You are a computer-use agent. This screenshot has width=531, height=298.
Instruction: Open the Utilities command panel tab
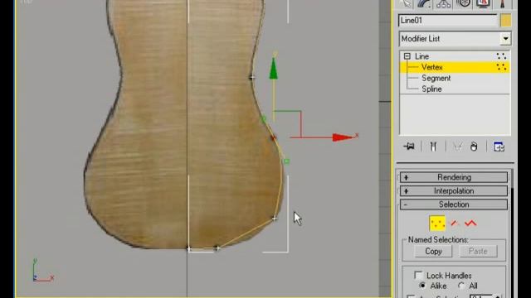pos(502,3)
